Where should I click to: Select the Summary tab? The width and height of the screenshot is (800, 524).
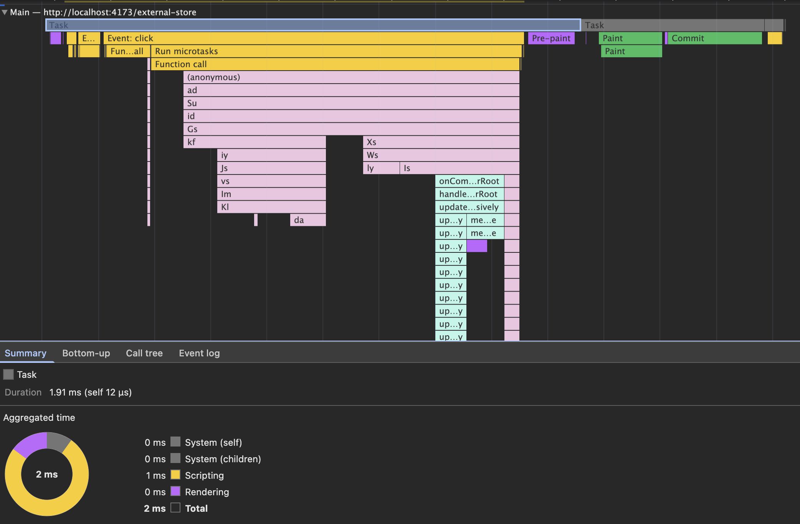click(25, 353)
